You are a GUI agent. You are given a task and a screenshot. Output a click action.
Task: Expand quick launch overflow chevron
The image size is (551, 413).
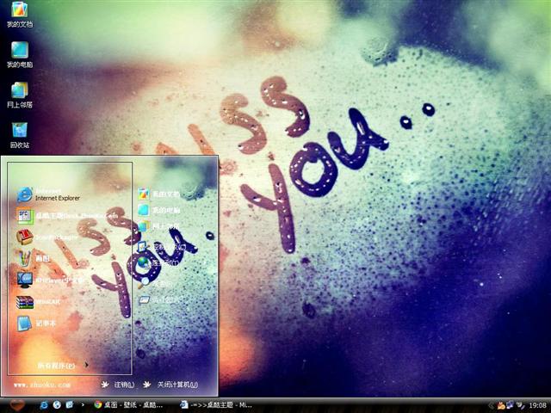tap(83, 405)
